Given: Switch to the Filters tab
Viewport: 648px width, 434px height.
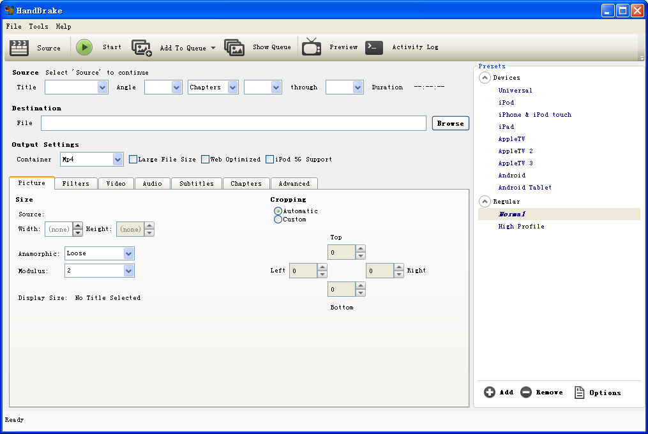Looking at the screenshot, I should [75, 184].
